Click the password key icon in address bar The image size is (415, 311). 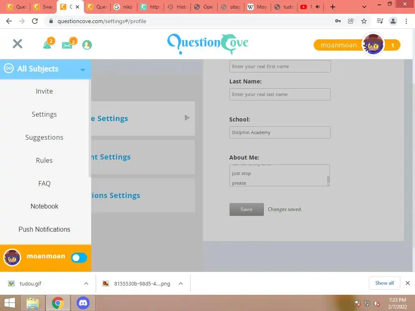point(338,21)
